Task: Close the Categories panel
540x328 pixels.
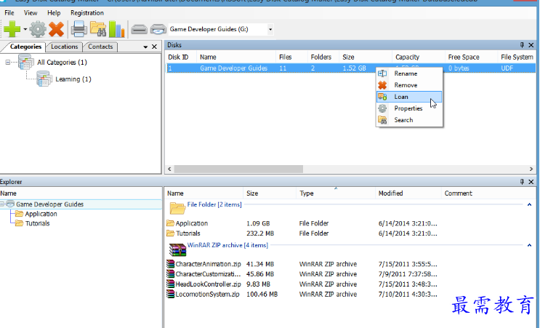Action: 154,47
